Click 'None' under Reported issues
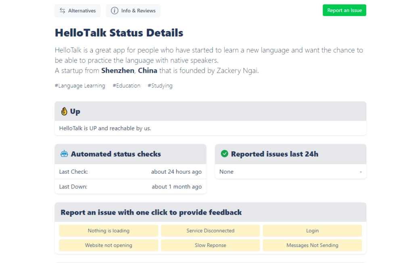Image resolution: width=413 pixels, height=263 pixels. click(226, 172)
